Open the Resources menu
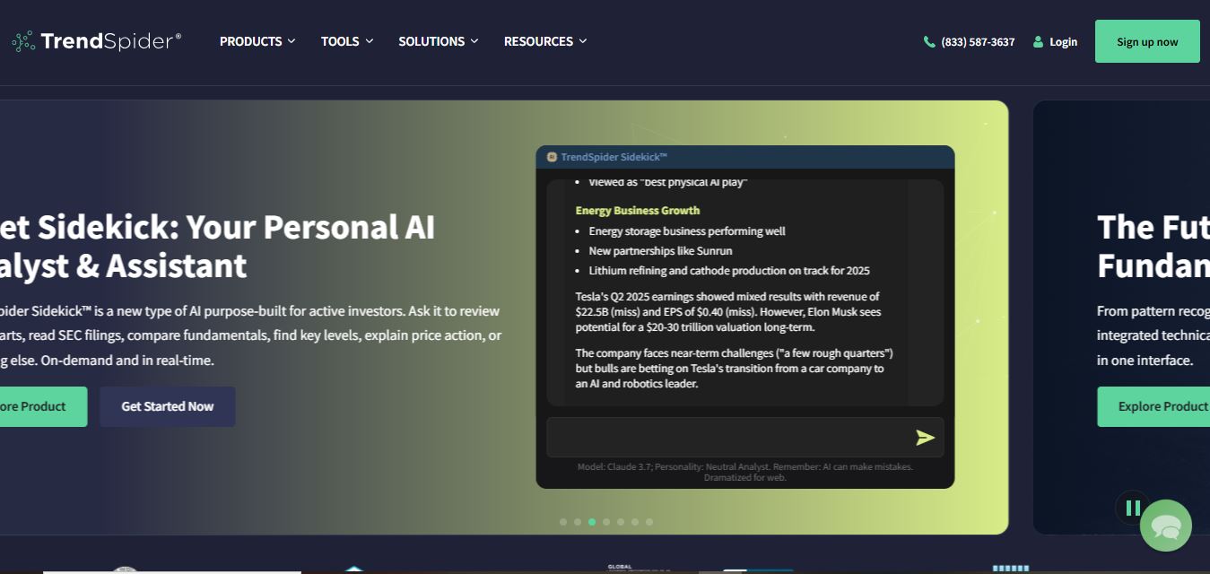 click(545, 41)
